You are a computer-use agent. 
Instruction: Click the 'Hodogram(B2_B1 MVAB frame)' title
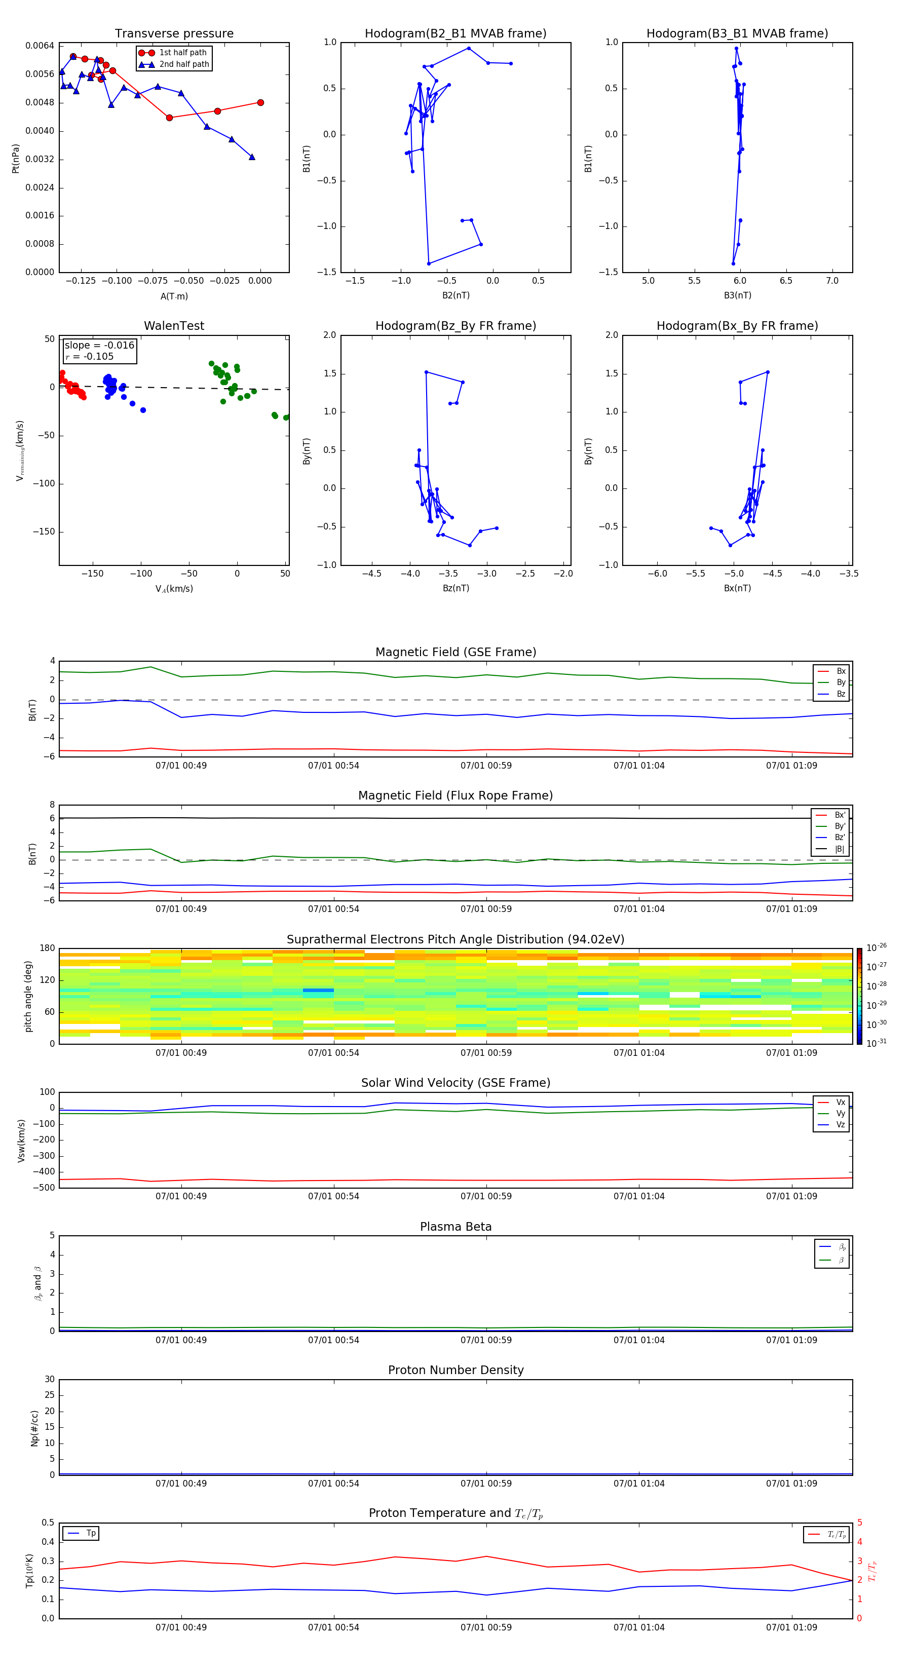[455, 34]
